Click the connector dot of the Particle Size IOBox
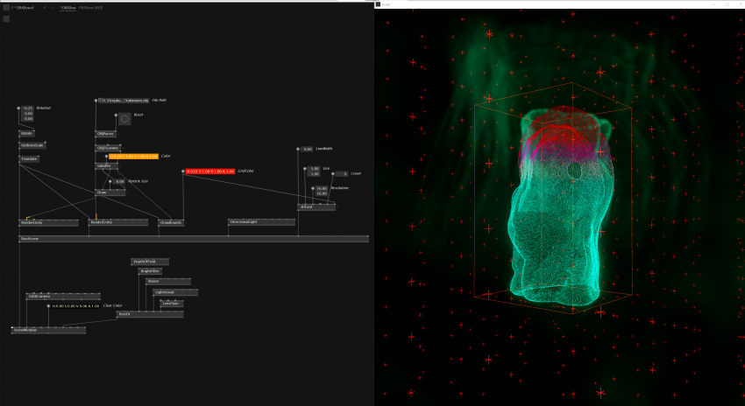The image size is (745, 406). 110,182
